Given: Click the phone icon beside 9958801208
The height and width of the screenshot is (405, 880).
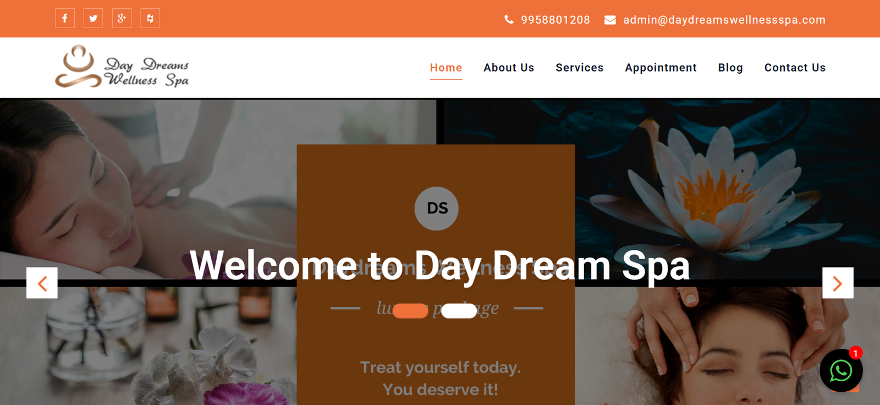Looking at the screenshot, I should click(x=509, y=20).
